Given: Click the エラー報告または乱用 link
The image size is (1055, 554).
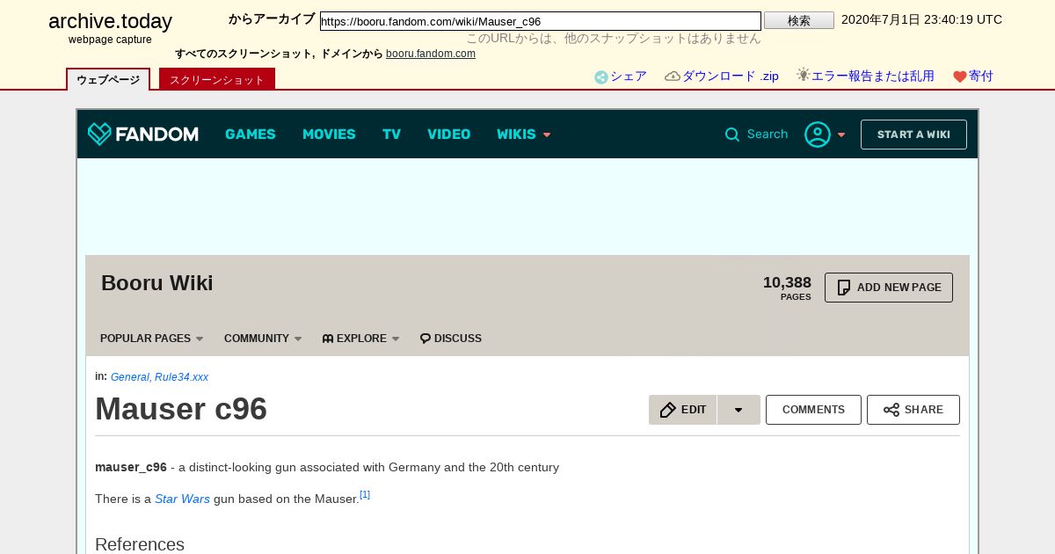Looking at the screenshot, I should [873, 77].
